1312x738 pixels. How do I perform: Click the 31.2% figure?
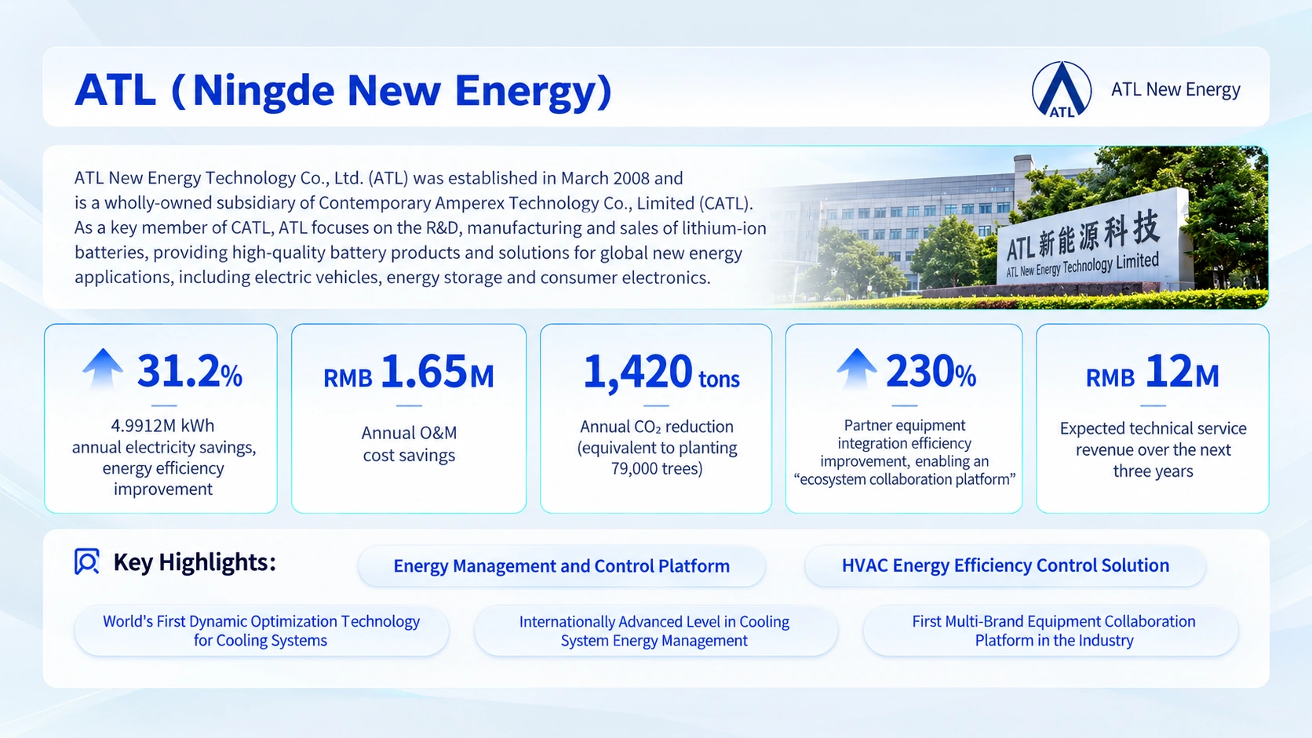(189, 371)
